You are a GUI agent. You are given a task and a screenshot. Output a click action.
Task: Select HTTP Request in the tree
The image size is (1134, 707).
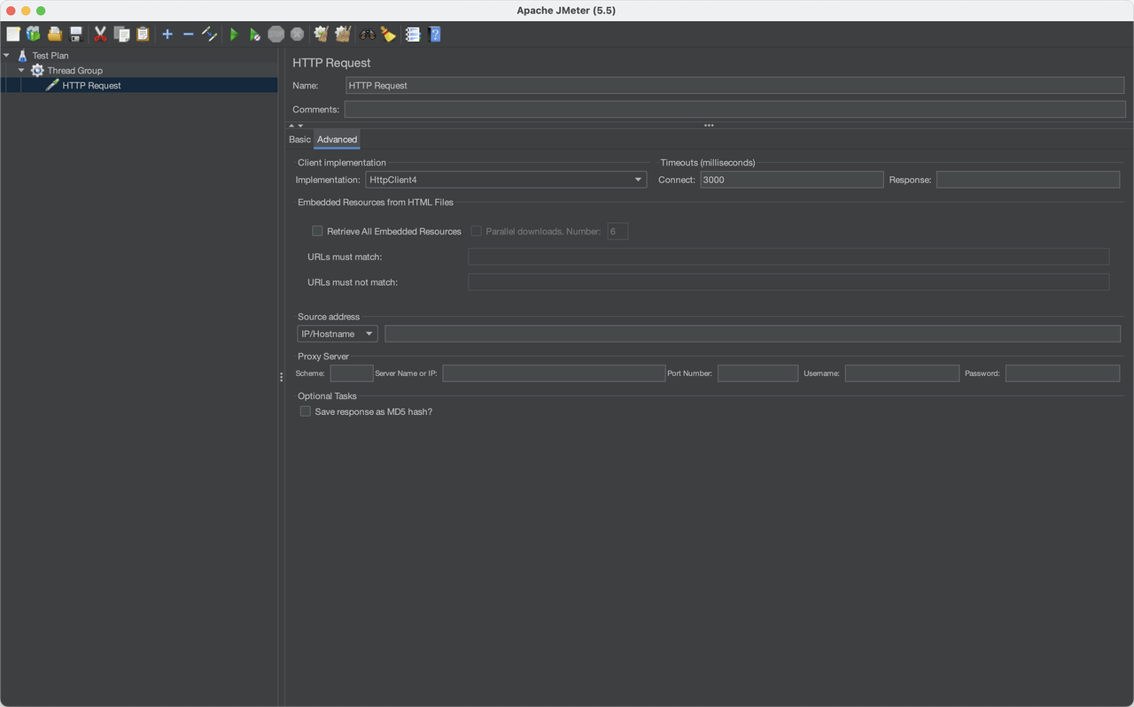[x=90, y=85]
